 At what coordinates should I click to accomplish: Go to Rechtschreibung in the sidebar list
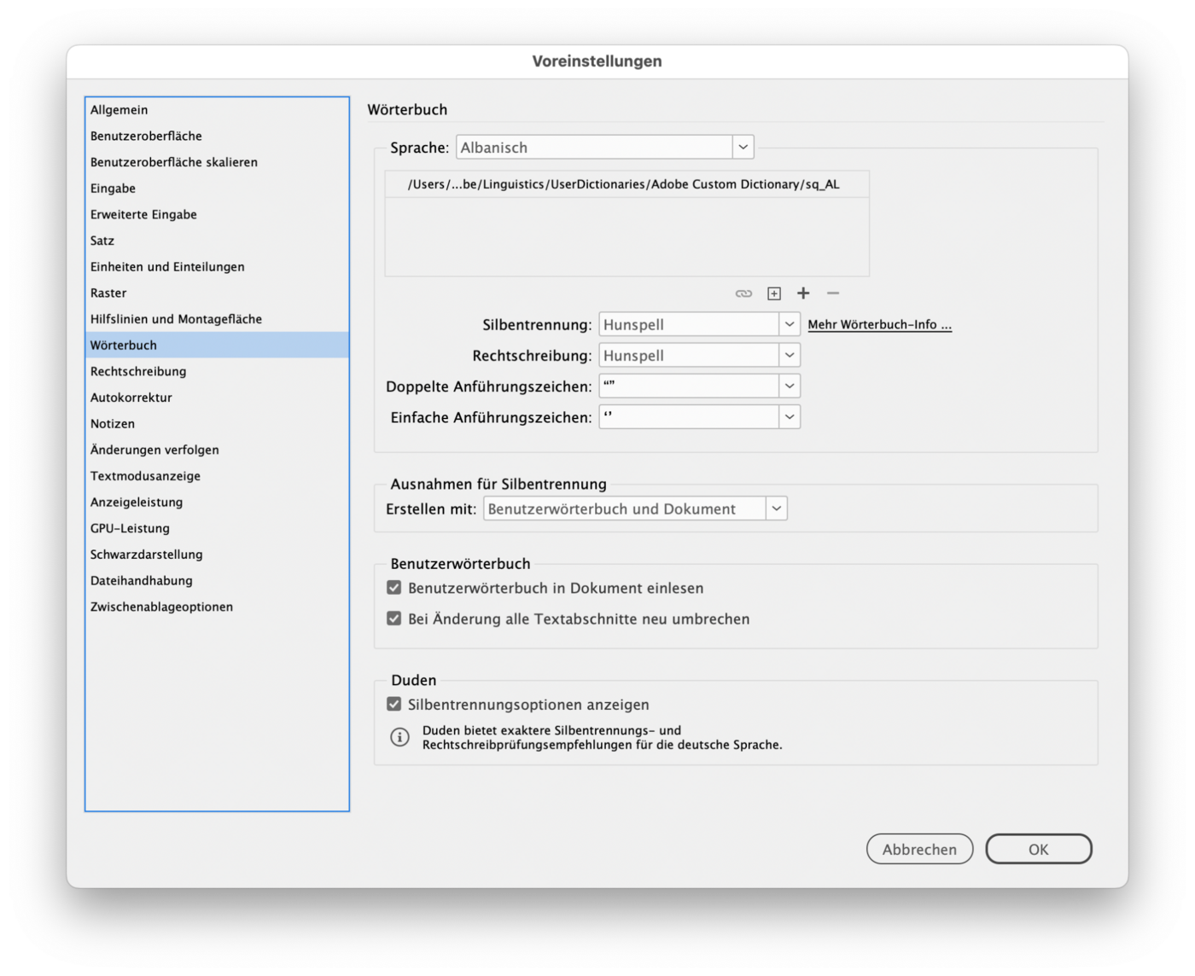(x=217, y=371)
